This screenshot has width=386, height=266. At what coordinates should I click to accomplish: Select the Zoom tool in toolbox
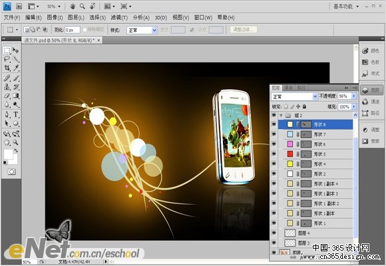(16, 142)
